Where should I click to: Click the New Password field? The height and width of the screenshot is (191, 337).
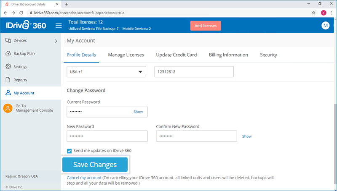[x=107, y=136]
